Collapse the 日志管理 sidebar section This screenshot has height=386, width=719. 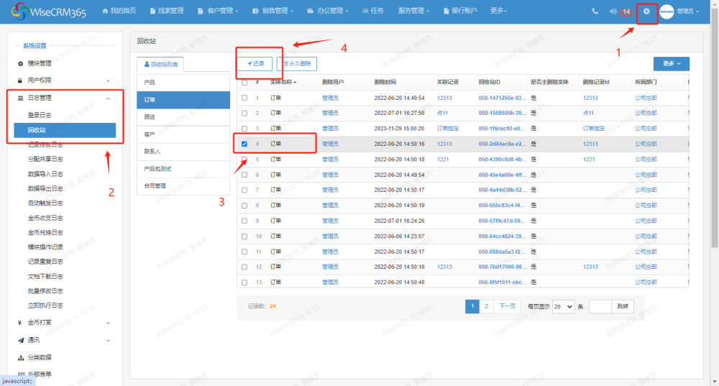[108, 98]
